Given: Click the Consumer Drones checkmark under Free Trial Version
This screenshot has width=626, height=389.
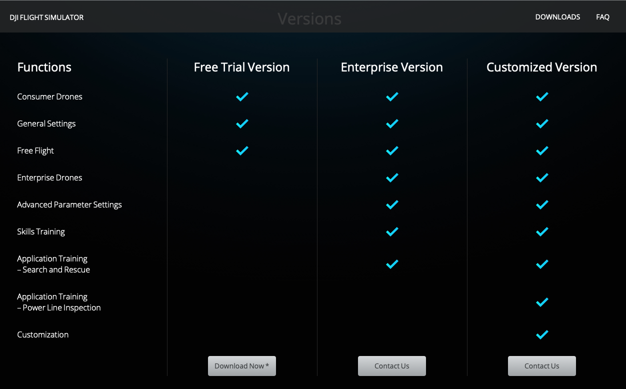Looking at the screenshot, I should tap(242, 96).
